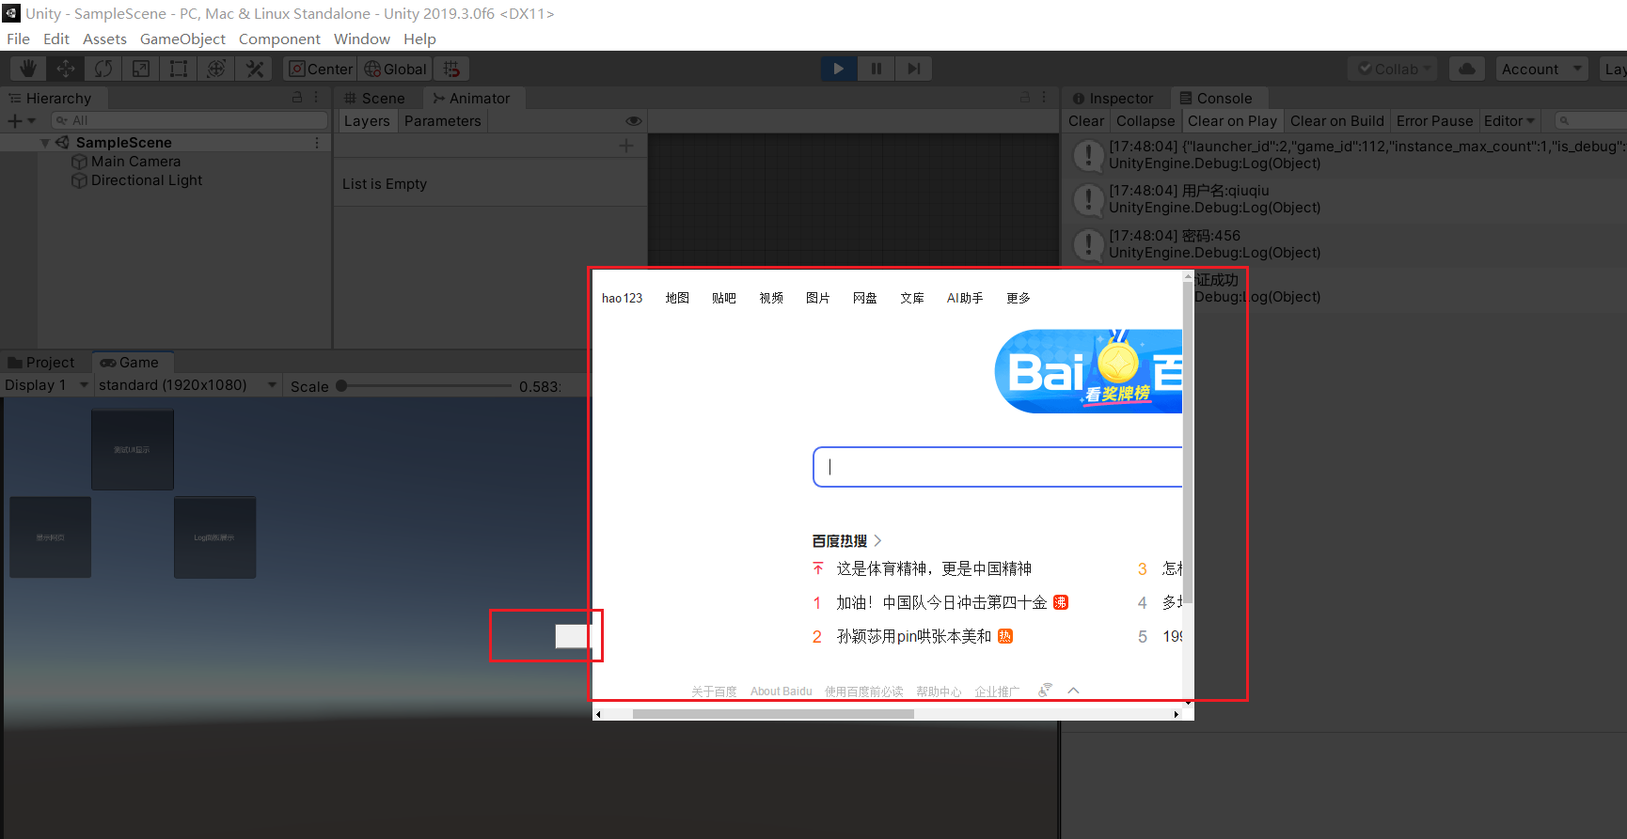This screenshot has height=839, width=1627.
Task: Open 地图 link in Baidu page
Action: pos(677,298)
